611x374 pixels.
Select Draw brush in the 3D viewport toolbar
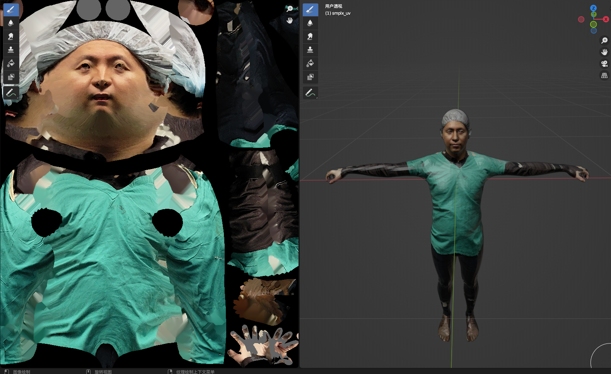click(310, 10)
